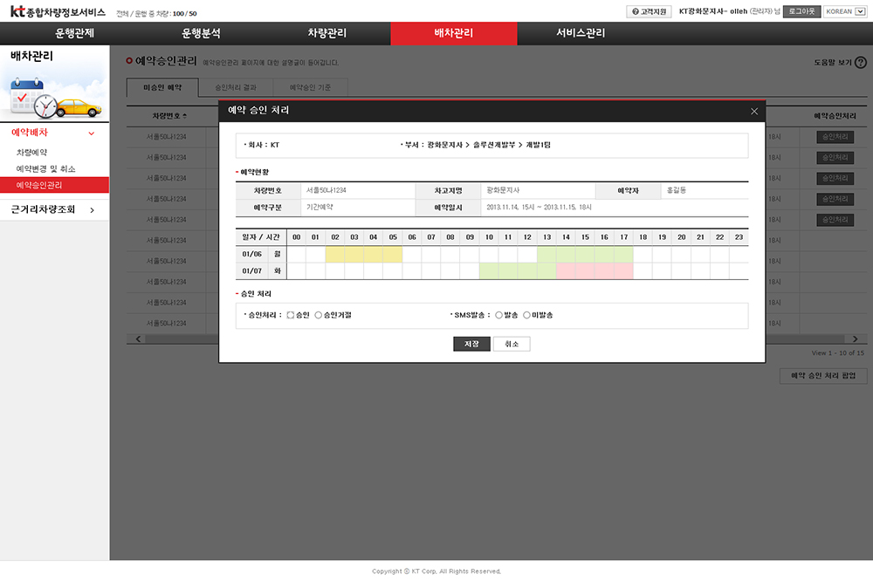This screenshot has height=581, width=873.
Task: Click pink reserved slot on 01/07 row
Action: click(x=594, y=271)
